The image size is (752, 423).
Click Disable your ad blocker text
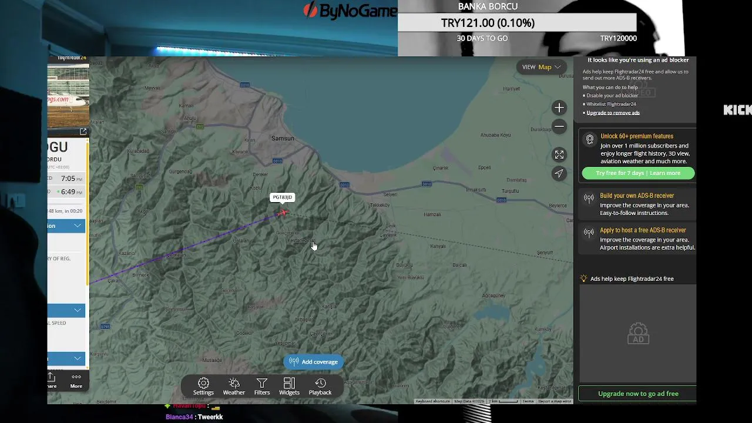pyautogui.click(x=612, y=96)
